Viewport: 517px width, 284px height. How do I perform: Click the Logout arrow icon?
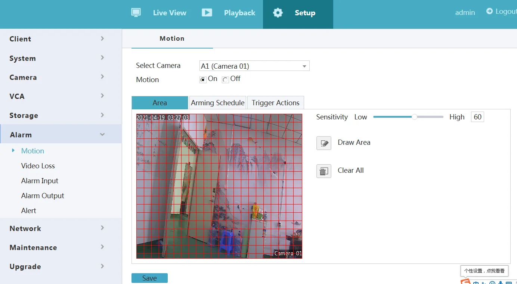489,11
